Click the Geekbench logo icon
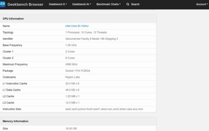 [x=2, y=4]
